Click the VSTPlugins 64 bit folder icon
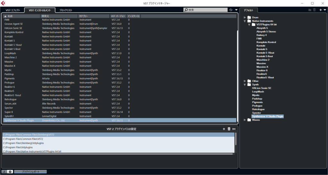 coord(253,24)
